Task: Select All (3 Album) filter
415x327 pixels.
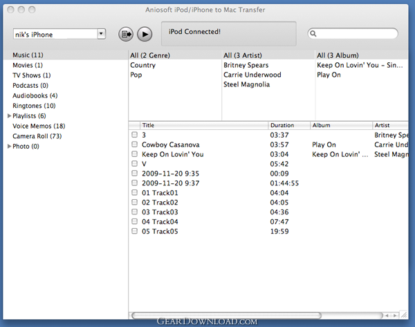Action: (x=338, y=55)
